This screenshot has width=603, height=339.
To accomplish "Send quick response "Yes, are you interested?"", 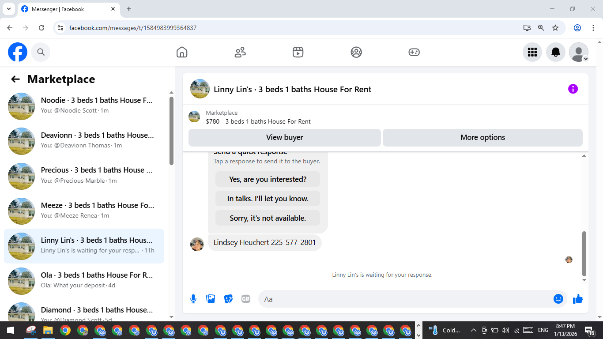I will tap(268, 179).
